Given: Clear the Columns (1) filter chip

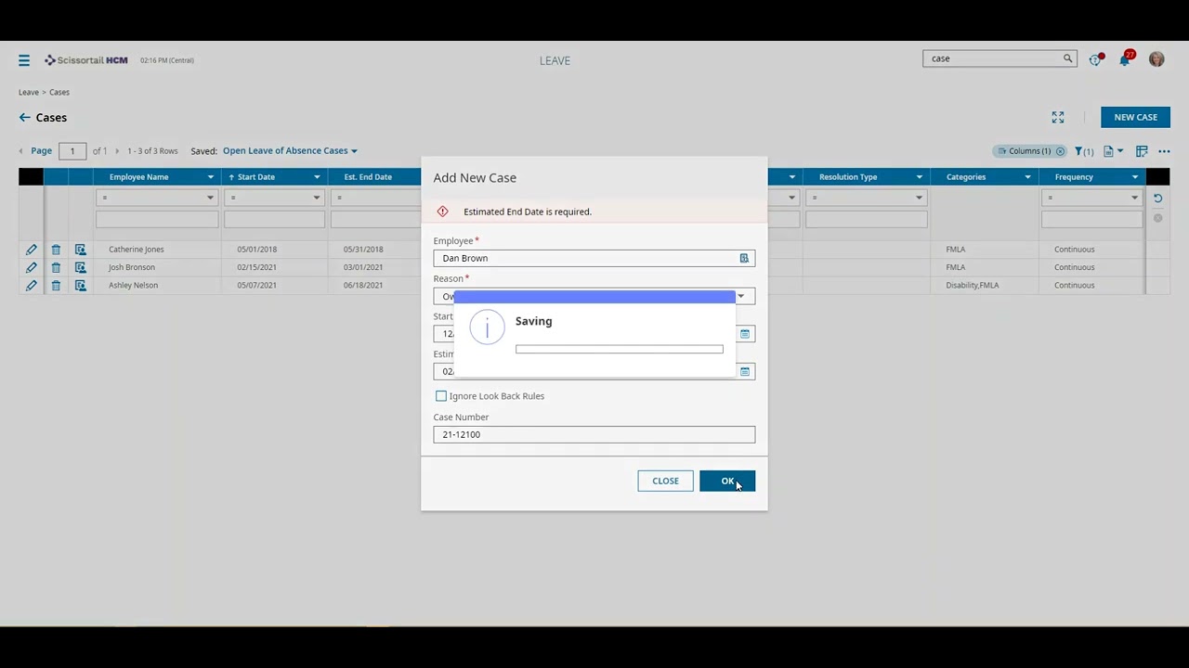Looking at the screenshot, I should click(x=1060, y=150).
